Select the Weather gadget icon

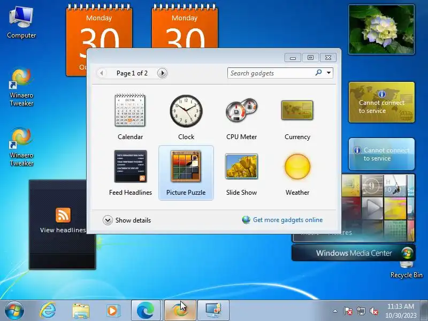[x=297, y=166]
